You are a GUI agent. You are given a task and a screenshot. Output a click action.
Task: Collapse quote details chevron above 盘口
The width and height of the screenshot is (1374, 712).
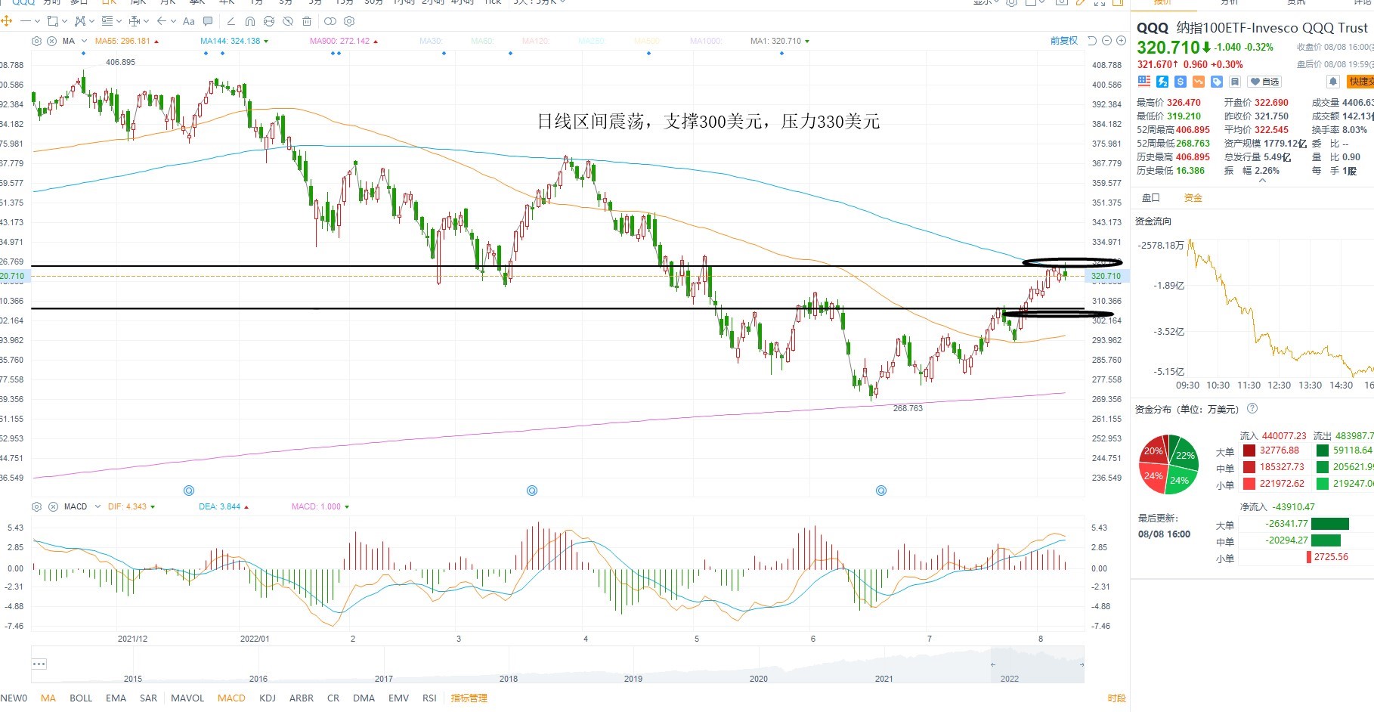1262,181
